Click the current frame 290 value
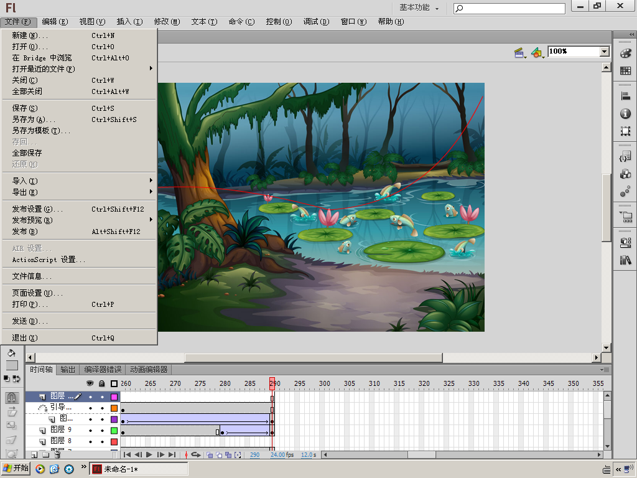 click(x=254, y=455)
